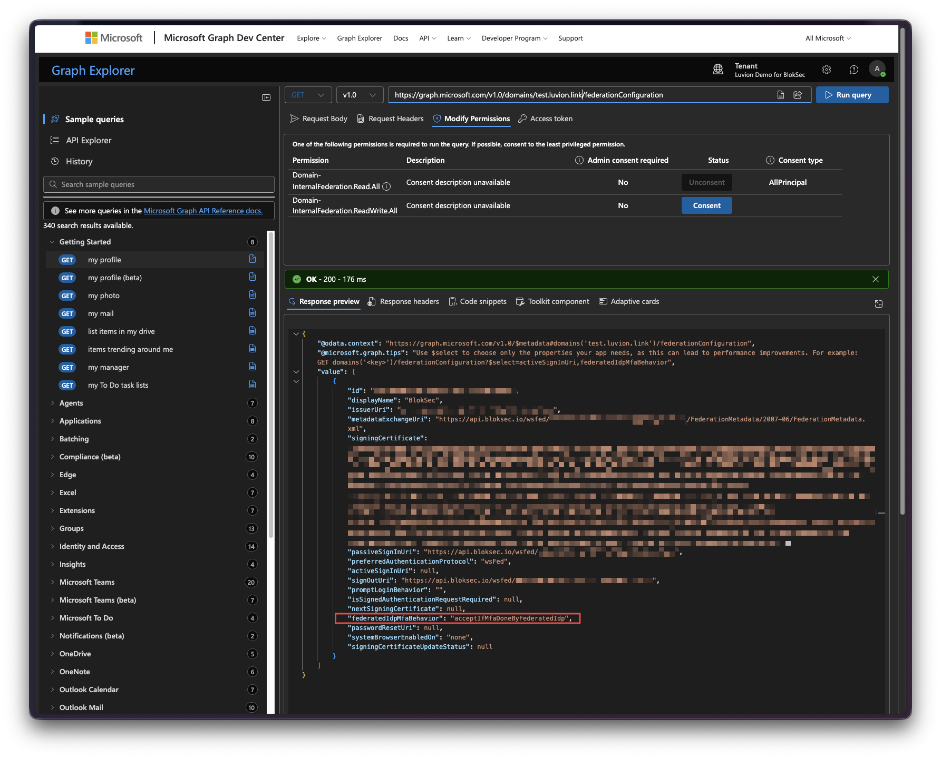Open Graph Explorer settings gear

pyautogui.click(x=827, y=70)
